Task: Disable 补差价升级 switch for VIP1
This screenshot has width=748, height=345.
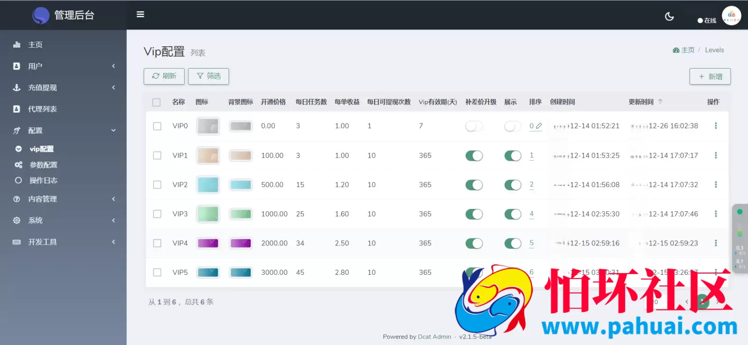Action: coord(474,156)
